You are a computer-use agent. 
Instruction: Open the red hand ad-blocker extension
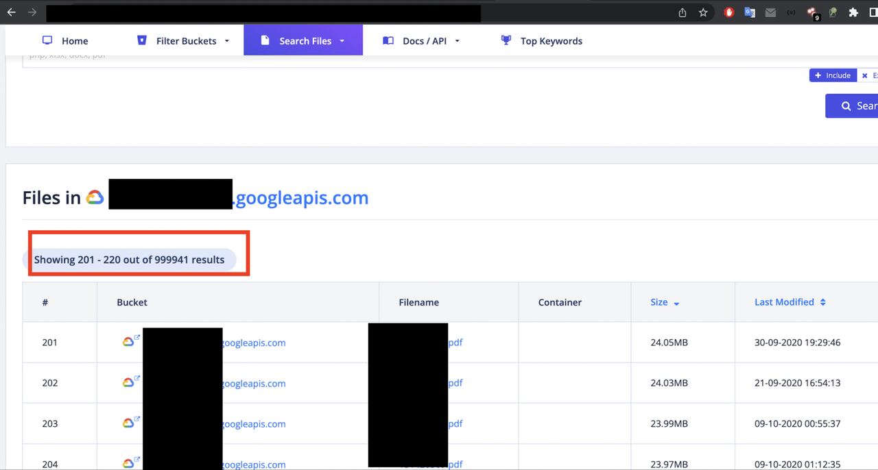click(729, 12)
